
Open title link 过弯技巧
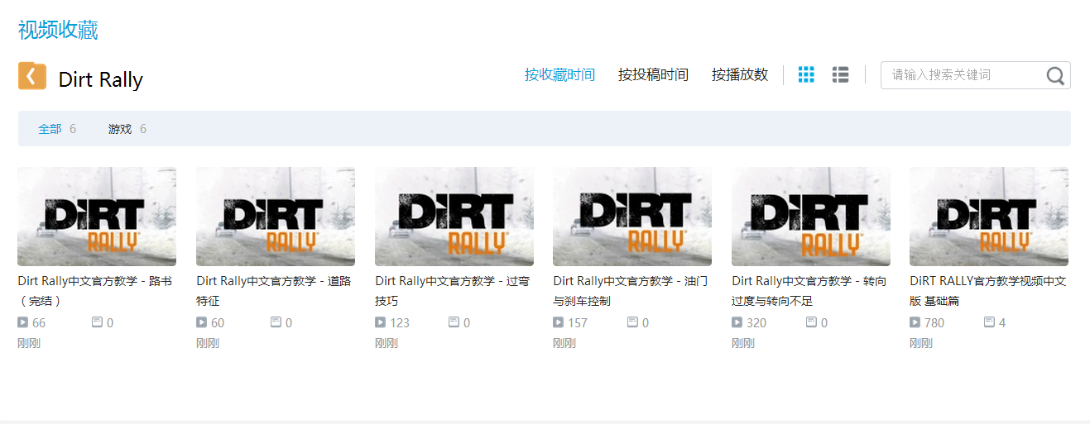coord(453,291)
